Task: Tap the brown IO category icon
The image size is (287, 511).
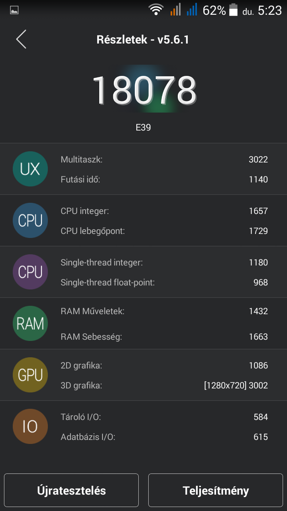Action: (30, 426)
